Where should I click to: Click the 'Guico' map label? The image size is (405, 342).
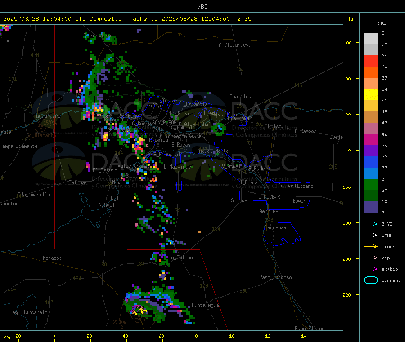(x=274, y=126)
